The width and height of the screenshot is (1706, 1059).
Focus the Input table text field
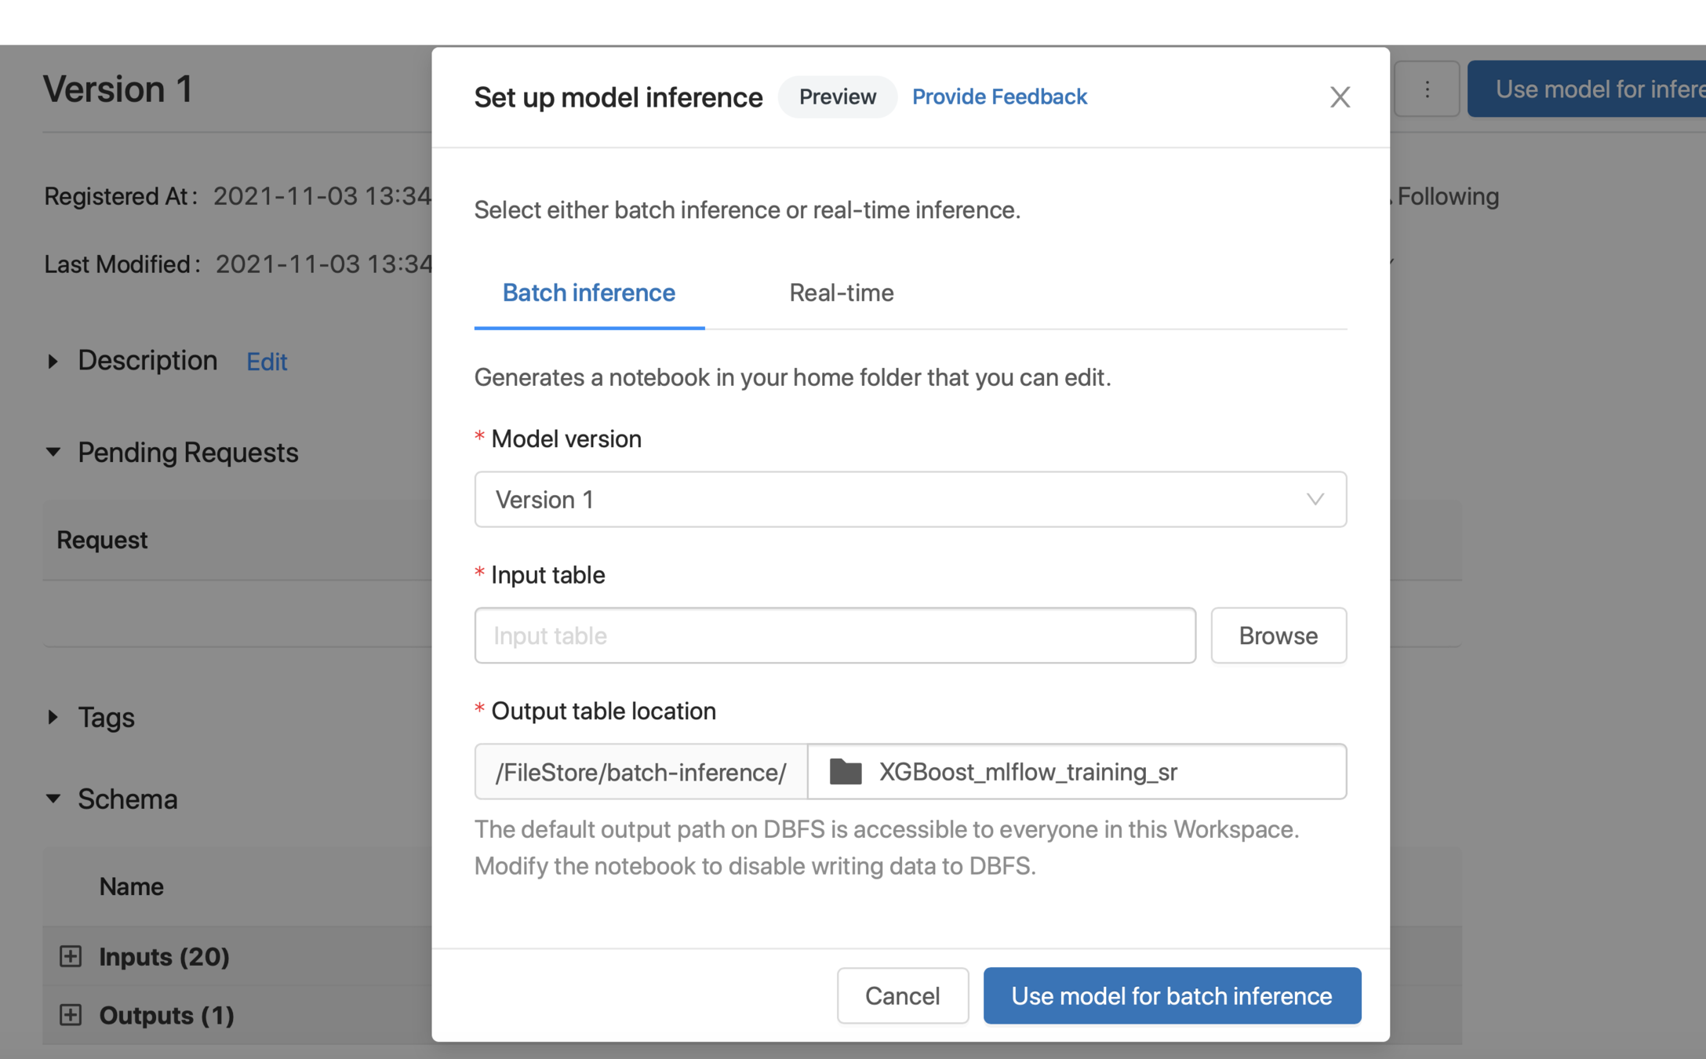coord(835,635)
